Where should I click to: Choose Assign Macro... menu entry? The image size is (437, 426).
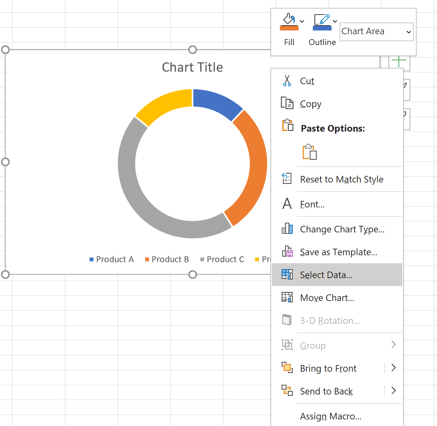[x=337, y=416]
